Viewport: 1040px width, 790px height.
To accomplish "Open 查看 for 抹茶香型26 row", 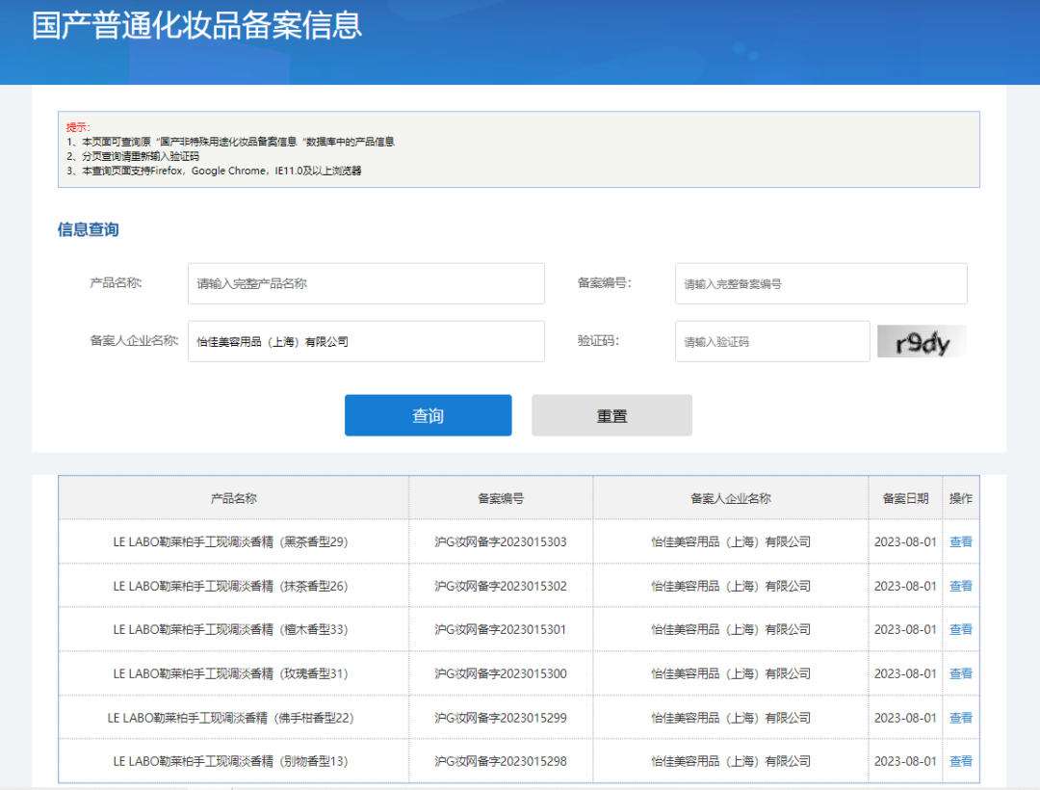I will coord(960,586).
